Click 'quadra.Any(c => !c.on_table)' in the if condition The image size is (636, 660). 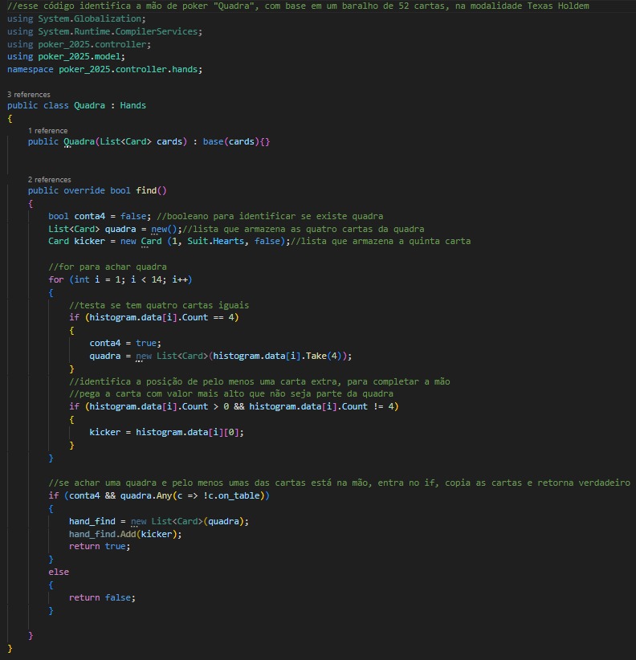coord(193,495)
